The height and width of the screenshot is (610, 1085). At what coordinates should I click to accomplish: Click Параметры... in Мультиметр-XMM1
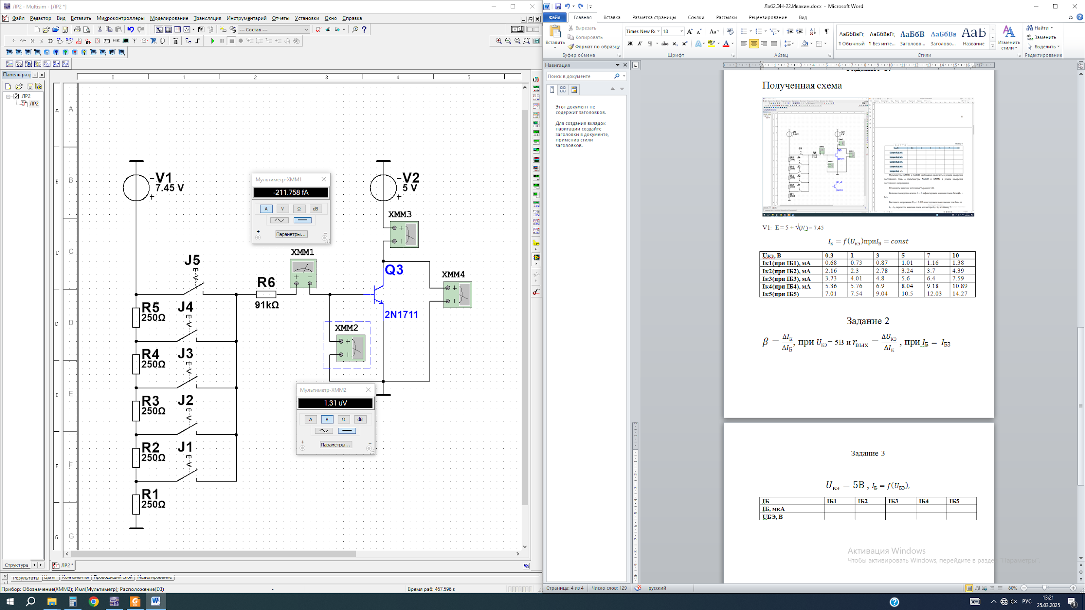point(291,234)
